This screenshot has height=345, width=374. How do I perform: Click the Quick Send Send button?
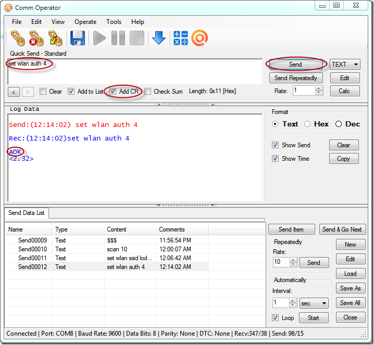pyautogui.click(x=296, y=65)
